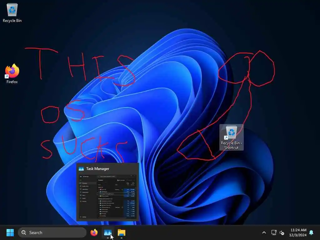Launch the Firefox desktop shortcut
The width and height of the screenshot is (320, 240).
[x=12, y=74]
